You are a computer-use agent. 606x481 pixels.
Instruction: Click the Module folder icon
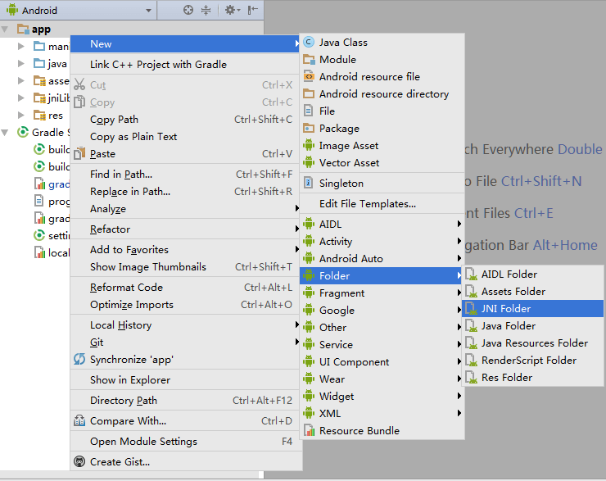tap(309, 60)
